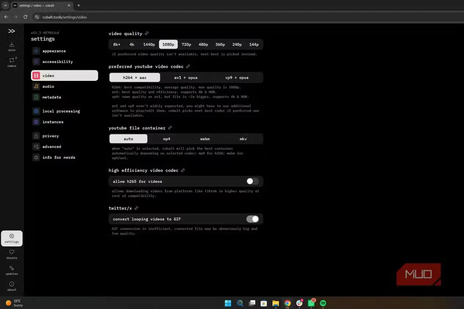Viewport: 464px width, 309px height.
Task: Copy link icon beside high efficiency video codec
Action: (x=183, y=170)
